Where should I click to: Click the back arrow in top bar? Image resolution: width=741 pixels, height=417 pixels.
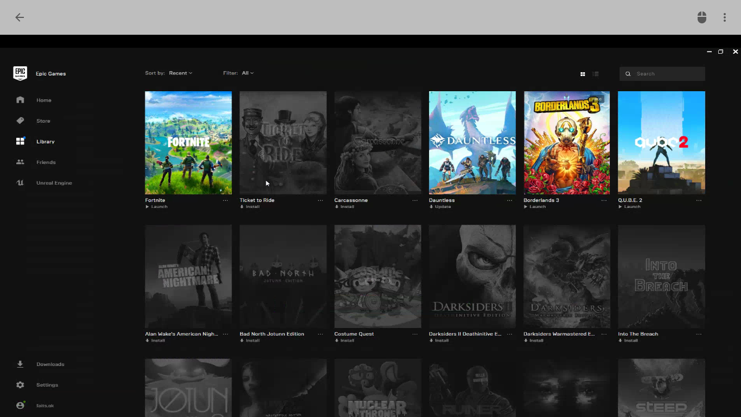point(20,17)
